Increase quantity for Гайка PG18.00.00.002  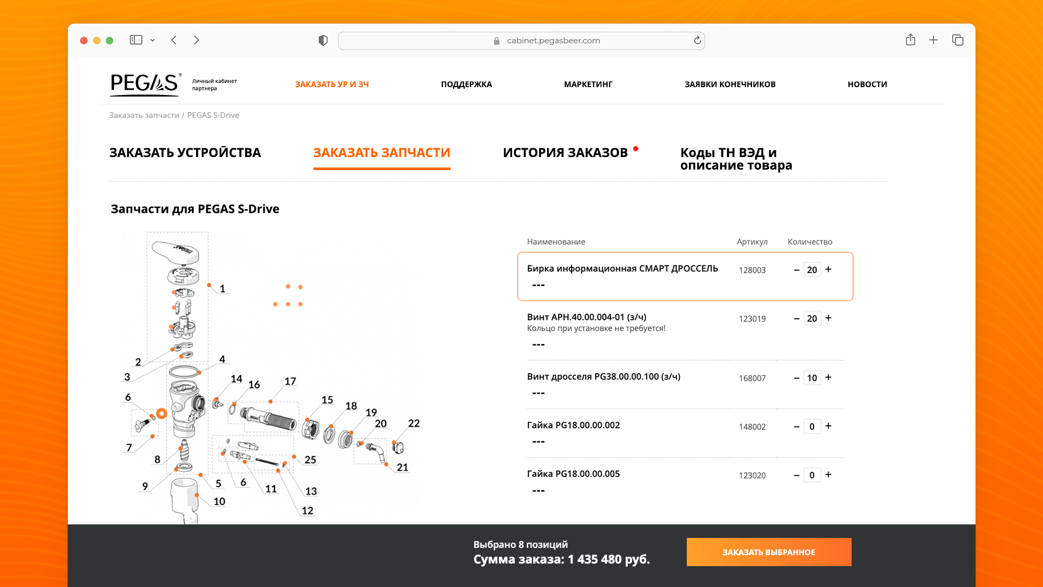coord(828,426)
